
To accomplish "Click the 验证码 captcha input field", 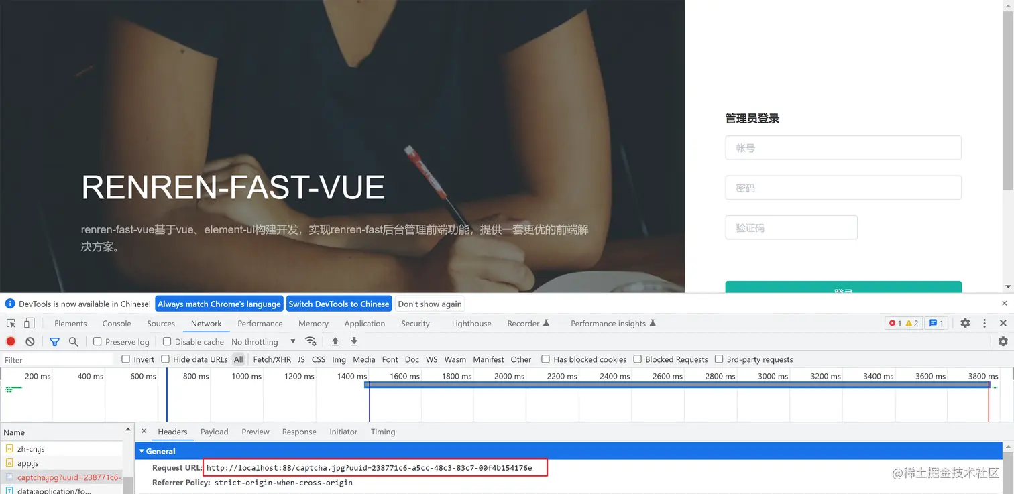I will pyautogui.click(x=791, y=227).
